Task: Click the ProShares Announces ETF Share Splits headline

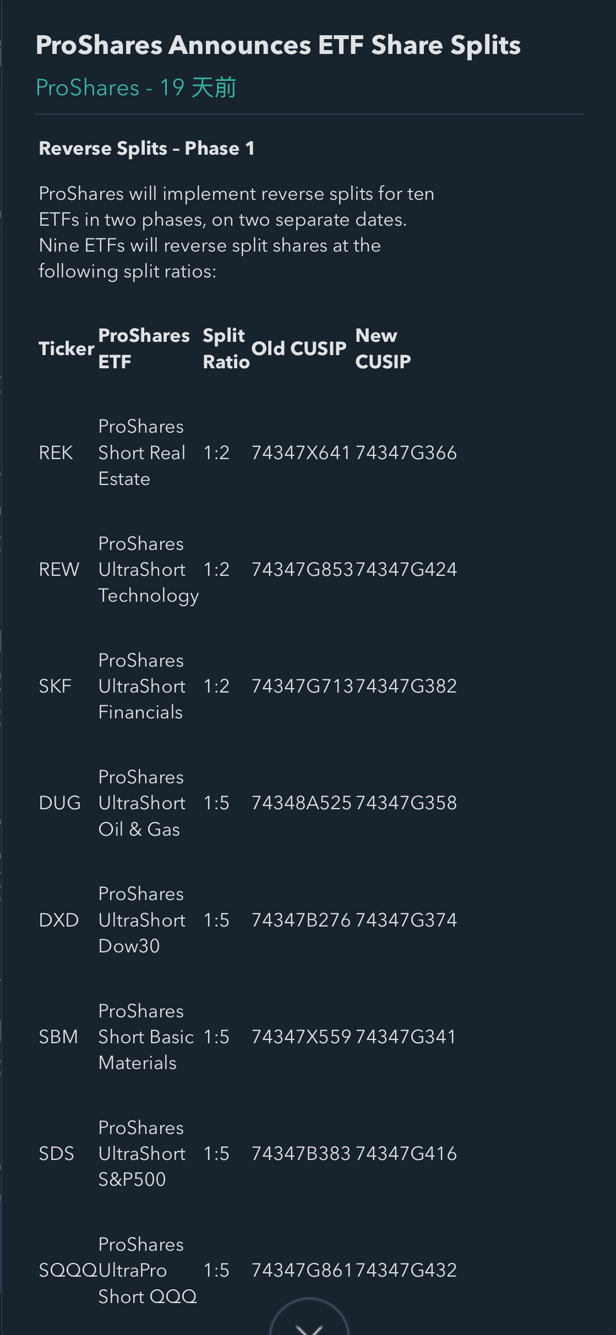Action: (278, 45)
